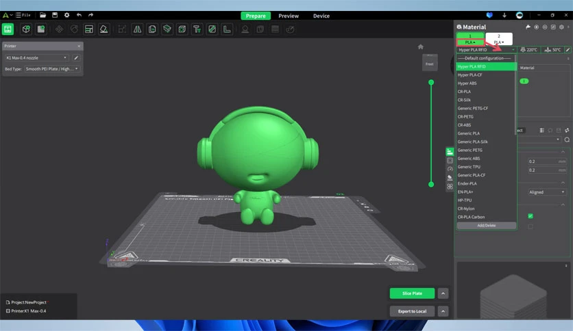
Task: Close the Printer panel
Action: coord(79,46)
